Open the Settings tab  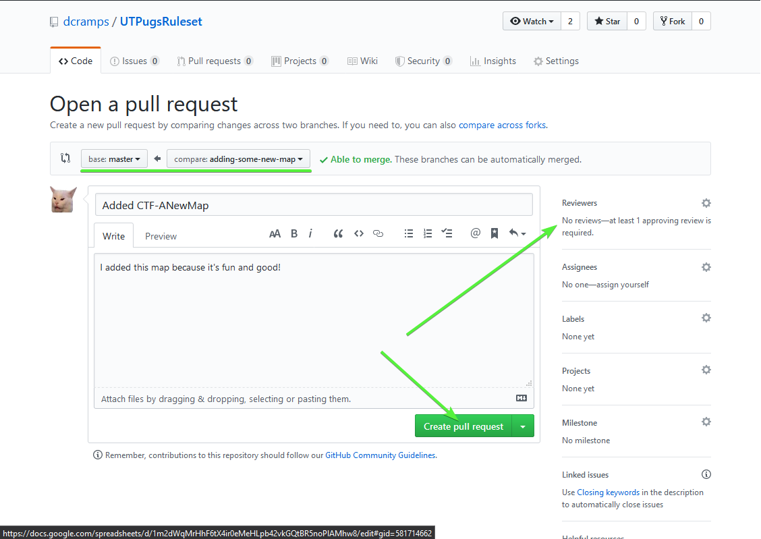[x=556, y=61]
